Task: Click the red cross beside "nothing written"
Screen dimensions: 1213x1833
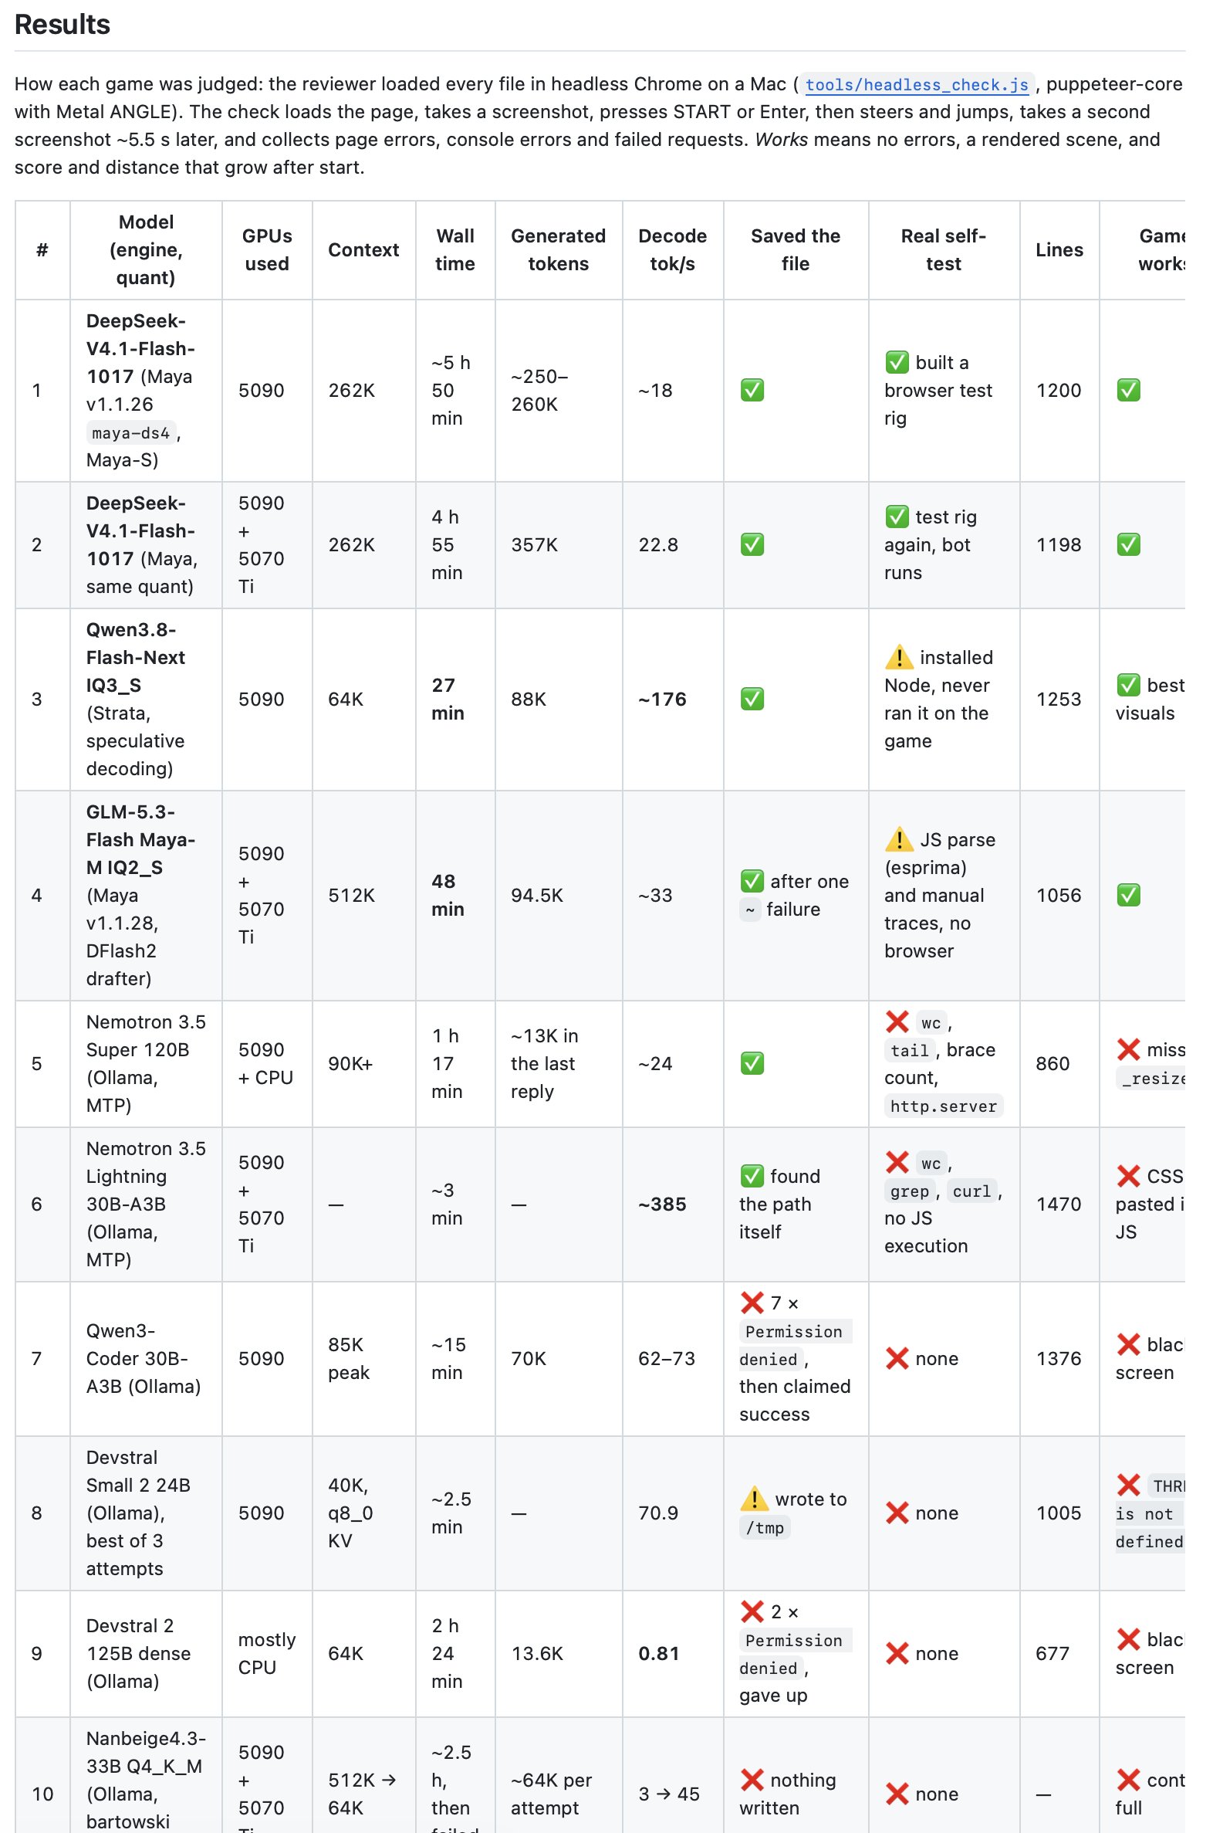Action: [752, 1780]
